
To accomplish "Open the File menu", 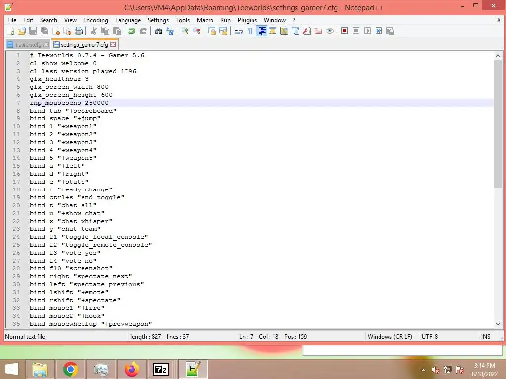I will coord(12,20).
